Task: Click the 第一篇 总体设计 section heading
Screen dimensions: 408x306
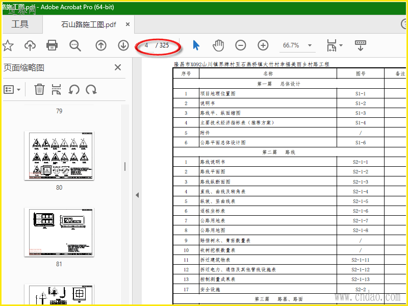Action: point(278,84)
